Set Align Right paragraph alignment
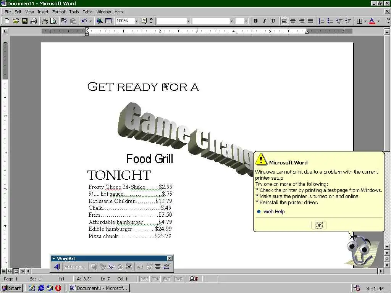This screenshot has width=391, height=293. [302, 21]
